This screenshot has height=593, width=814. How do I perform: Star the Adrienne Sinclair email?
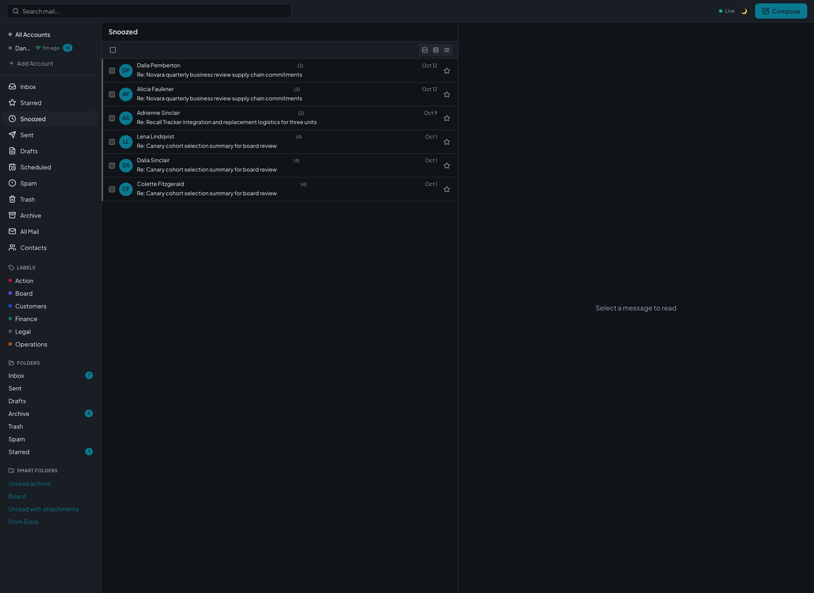click(447, 118)
